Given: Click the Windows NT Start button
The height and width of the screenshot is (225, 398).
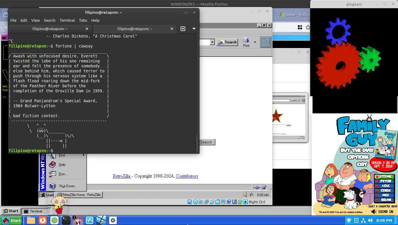Looking at the screenshot, I should click(x=47, y=195).
